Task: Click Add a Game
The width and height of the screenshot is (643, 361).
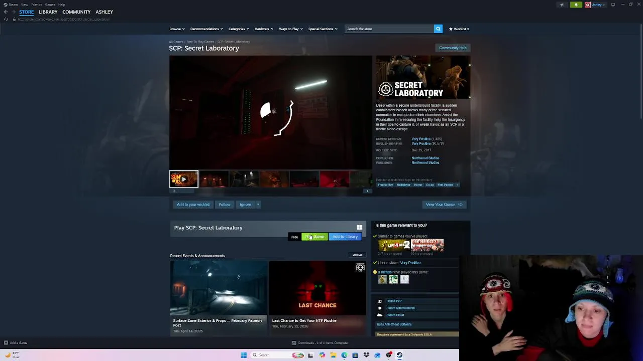Action: click(16, 343)
